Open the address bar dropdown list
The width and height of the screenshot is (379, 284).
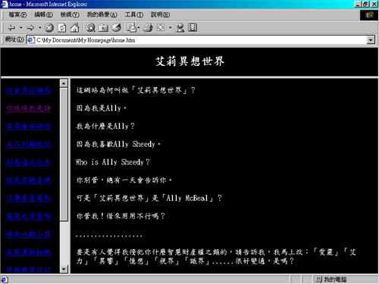[x=371, y=40]
